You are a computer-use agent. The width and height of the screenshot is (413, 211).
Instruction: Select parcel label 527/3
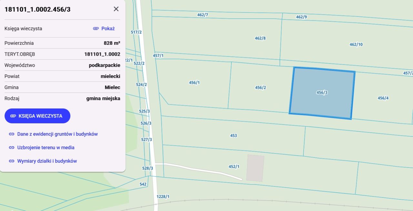tap(147, 139)
